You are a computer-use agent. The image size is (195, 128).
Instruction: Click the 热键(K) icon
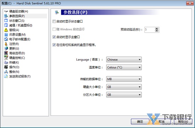(x=6, y=62)
